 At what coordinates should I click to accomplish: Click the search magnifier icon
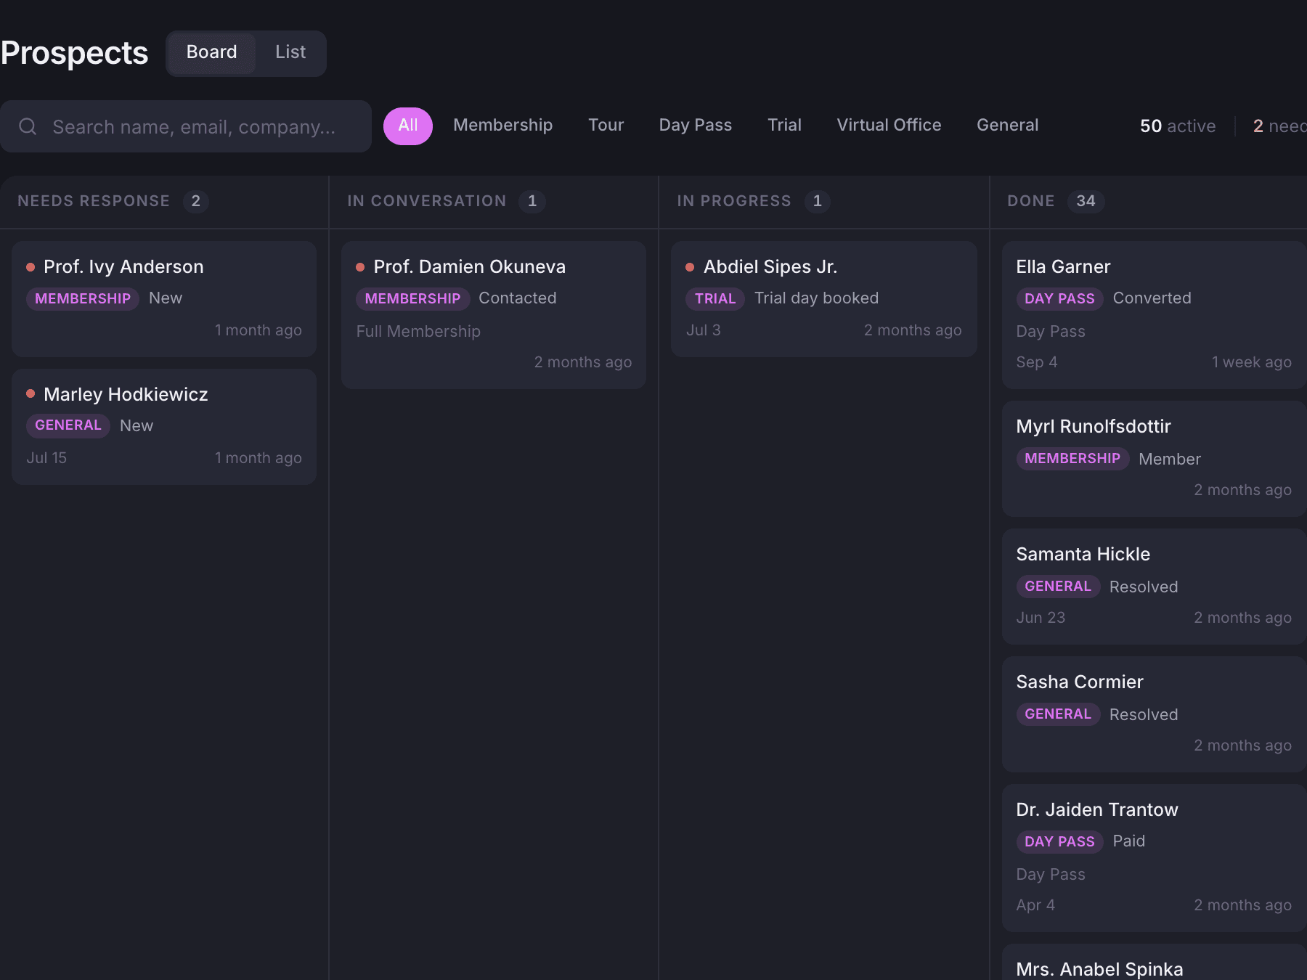[28, 126]
